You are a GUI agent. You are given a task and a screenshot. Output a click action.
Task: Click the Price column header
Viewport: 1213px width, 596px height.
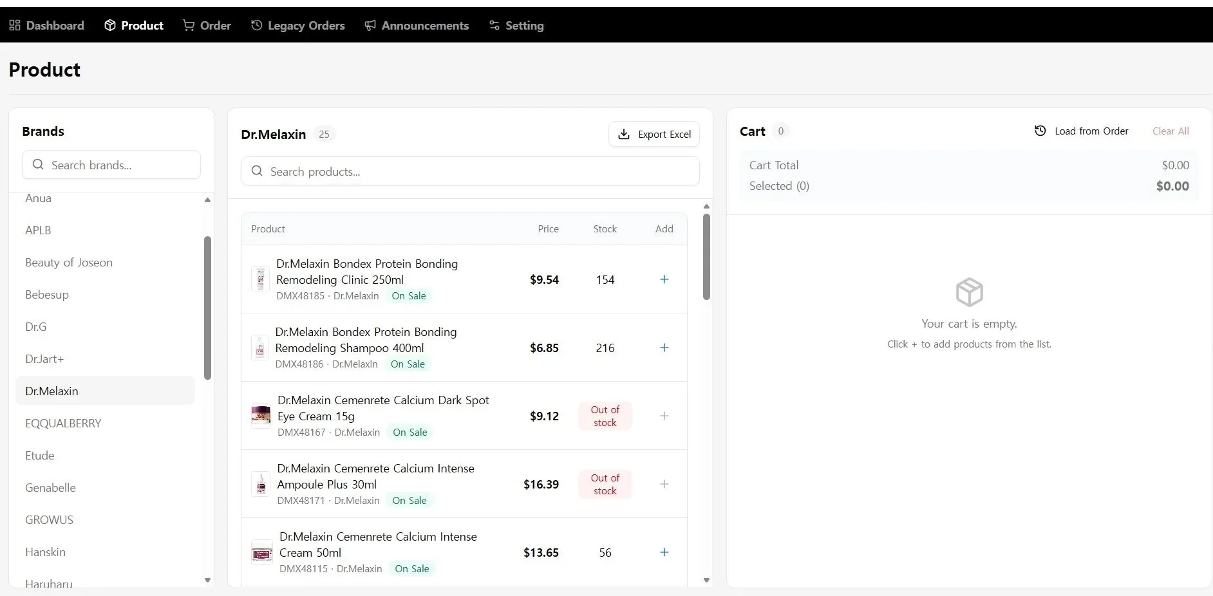tap(548, 228)
